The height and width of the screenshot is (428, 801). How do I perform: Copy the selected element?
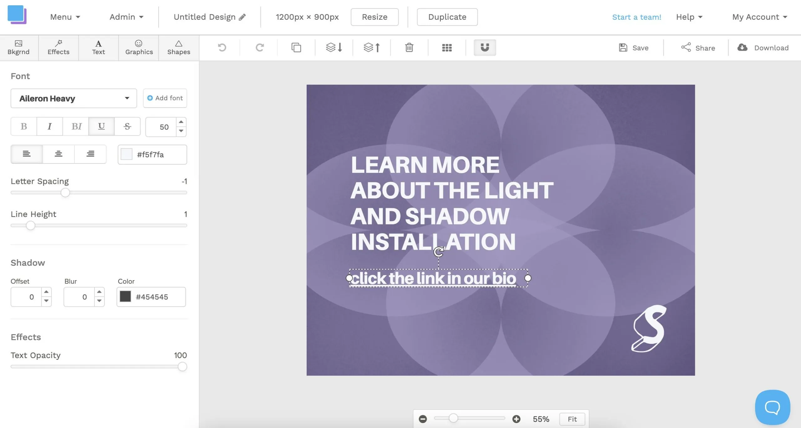296,48
